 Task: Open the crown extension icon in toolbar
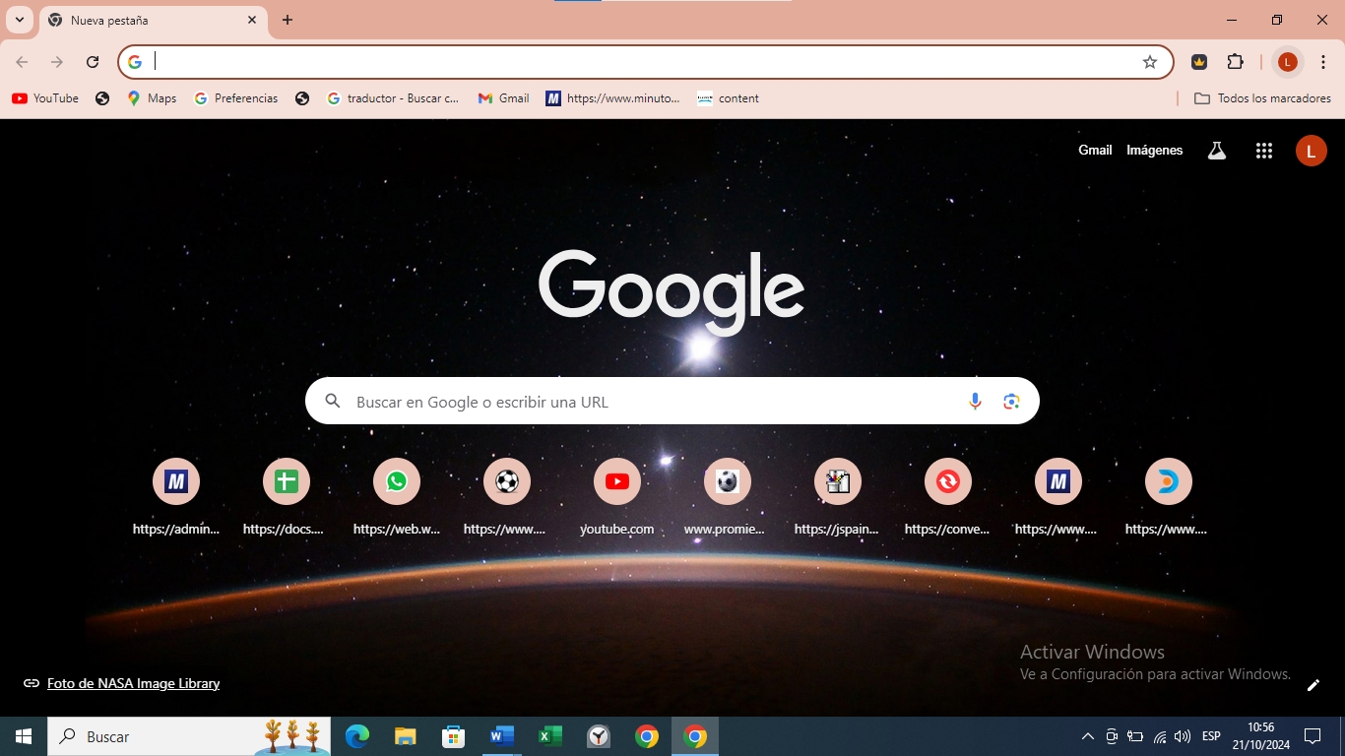tap(1199, 62)
